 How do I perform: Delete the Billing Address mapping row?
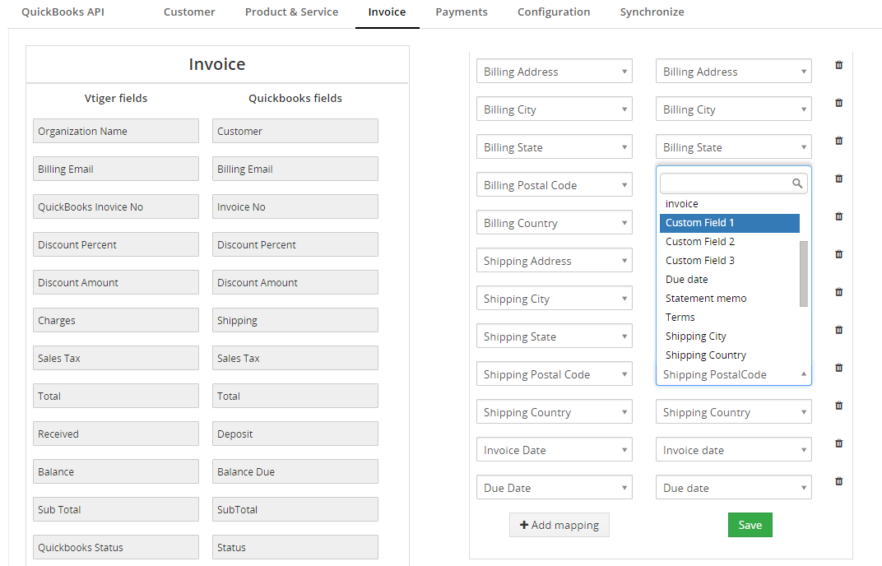838,65
